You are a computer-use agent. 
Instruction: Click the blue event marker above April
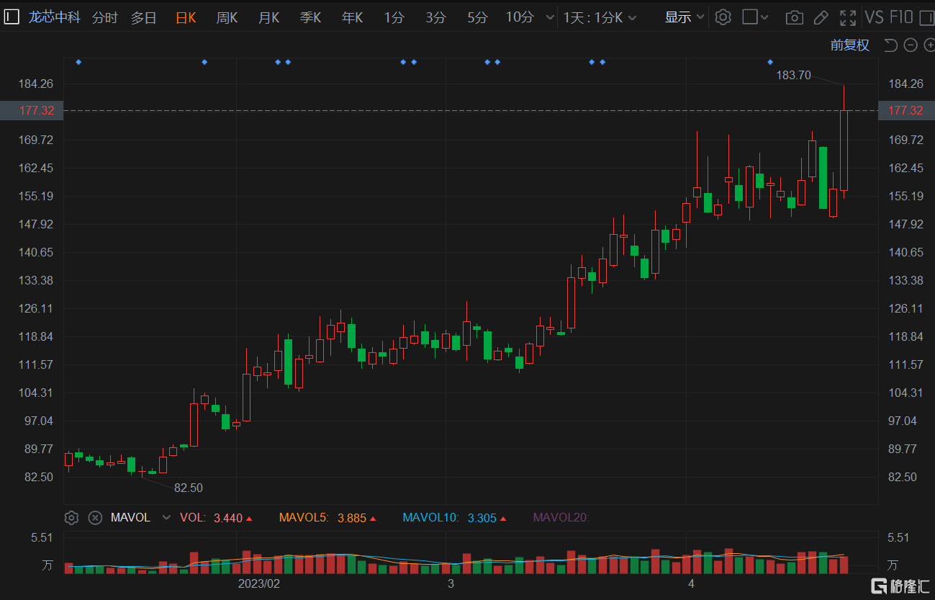coord(769,62)
